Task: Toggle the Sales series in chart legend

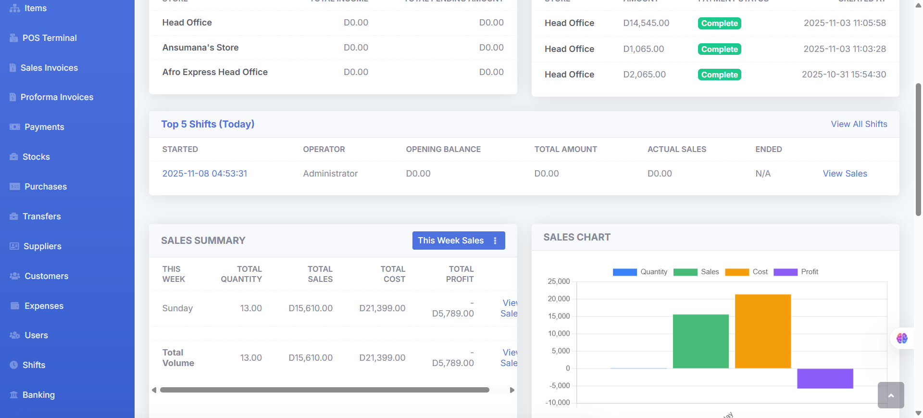Action: coord(696,272)
